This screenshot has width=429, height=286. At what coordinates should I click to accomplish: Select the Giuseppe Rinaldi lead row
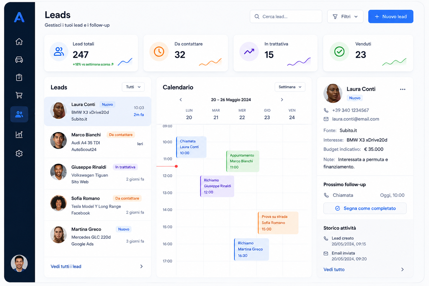point(97,174)
